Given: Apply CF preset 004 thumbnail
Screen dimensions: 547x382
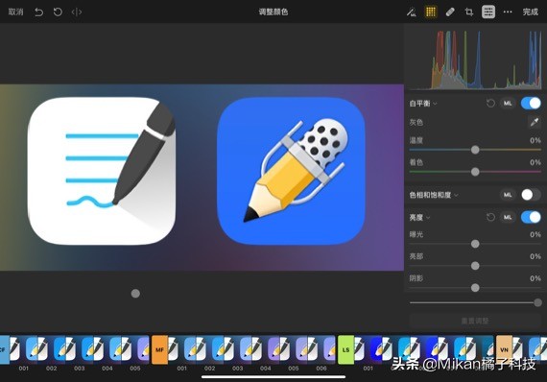Looking at the screenshot, I should tap(107, 349).
